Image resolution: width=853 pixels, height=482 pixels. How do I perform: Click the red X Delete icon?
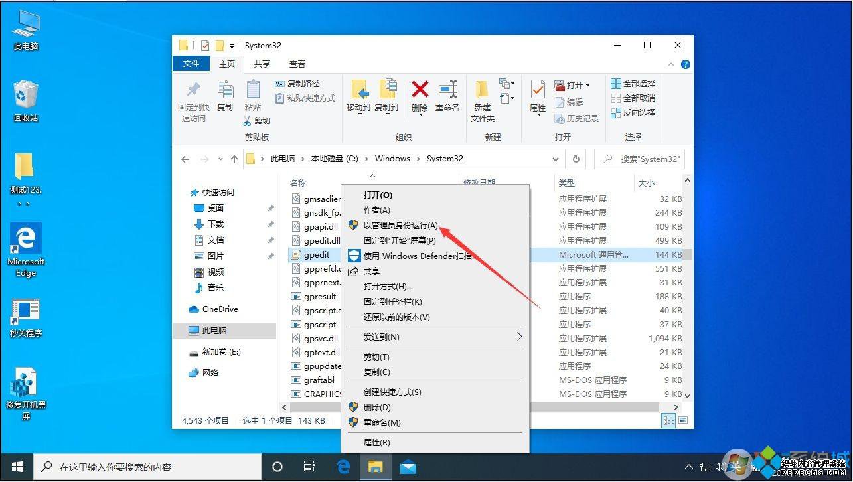(420, 89)
